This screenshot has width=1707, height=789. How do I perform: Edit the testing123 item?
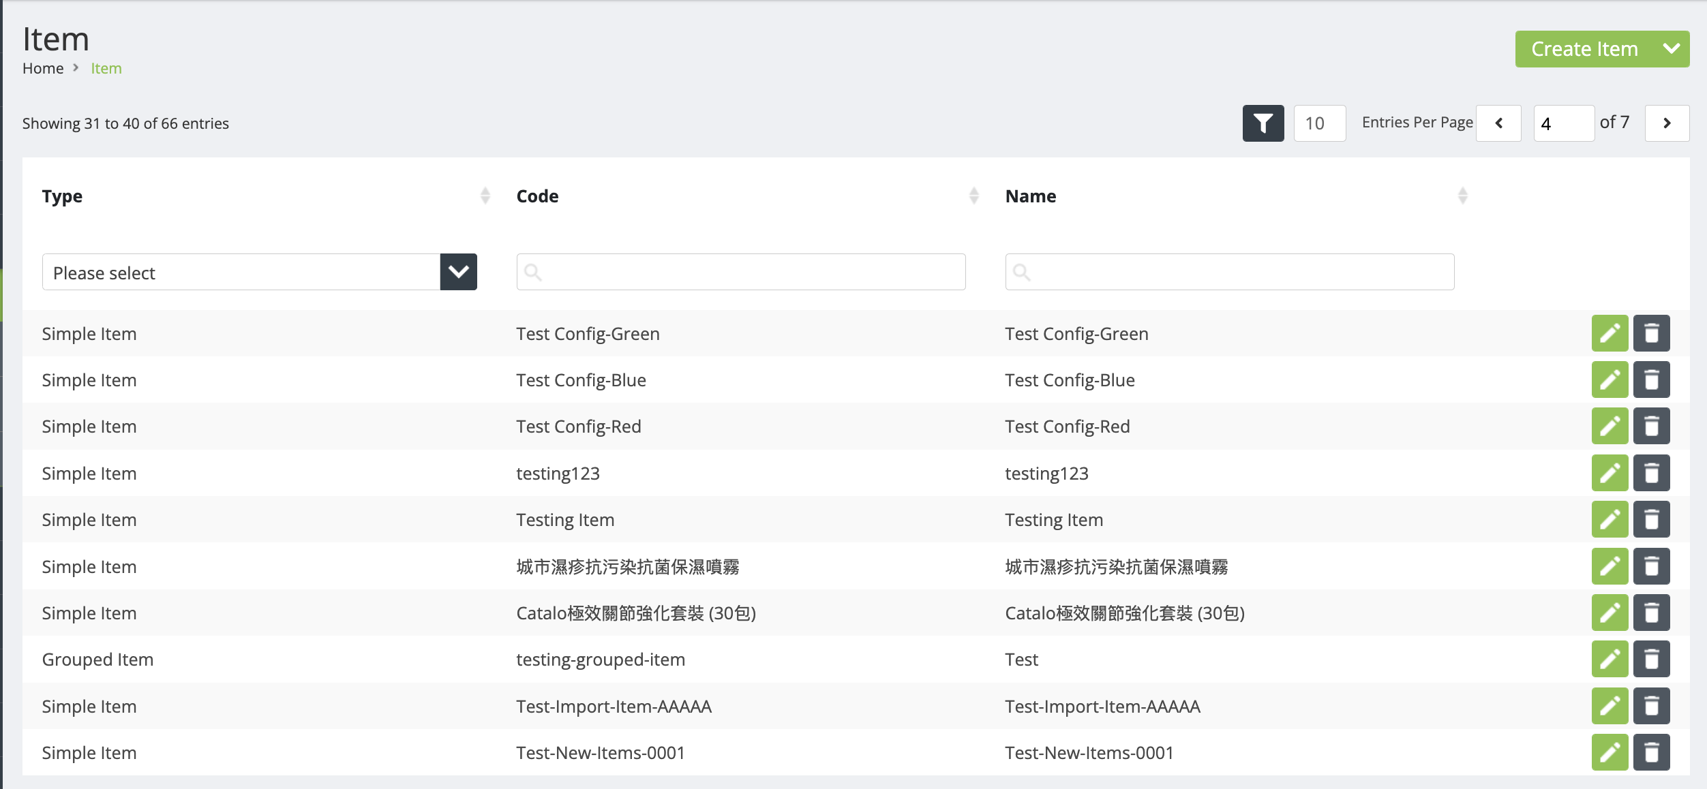1609,473
